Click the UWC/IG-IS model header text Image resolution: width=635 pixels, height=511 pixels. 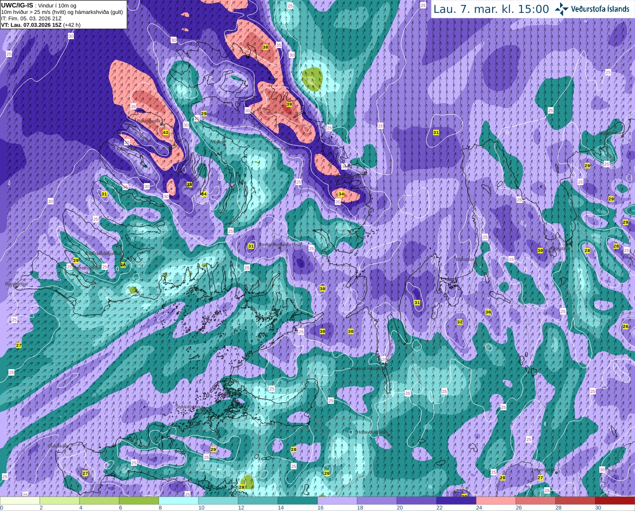click(17, 5)
